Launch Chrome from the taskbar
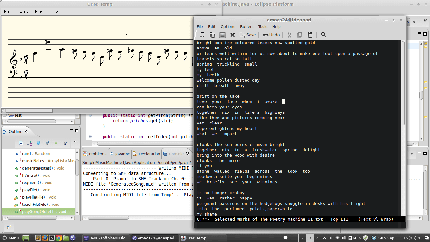The image size is (430, 242). click(x=59, y=238)
